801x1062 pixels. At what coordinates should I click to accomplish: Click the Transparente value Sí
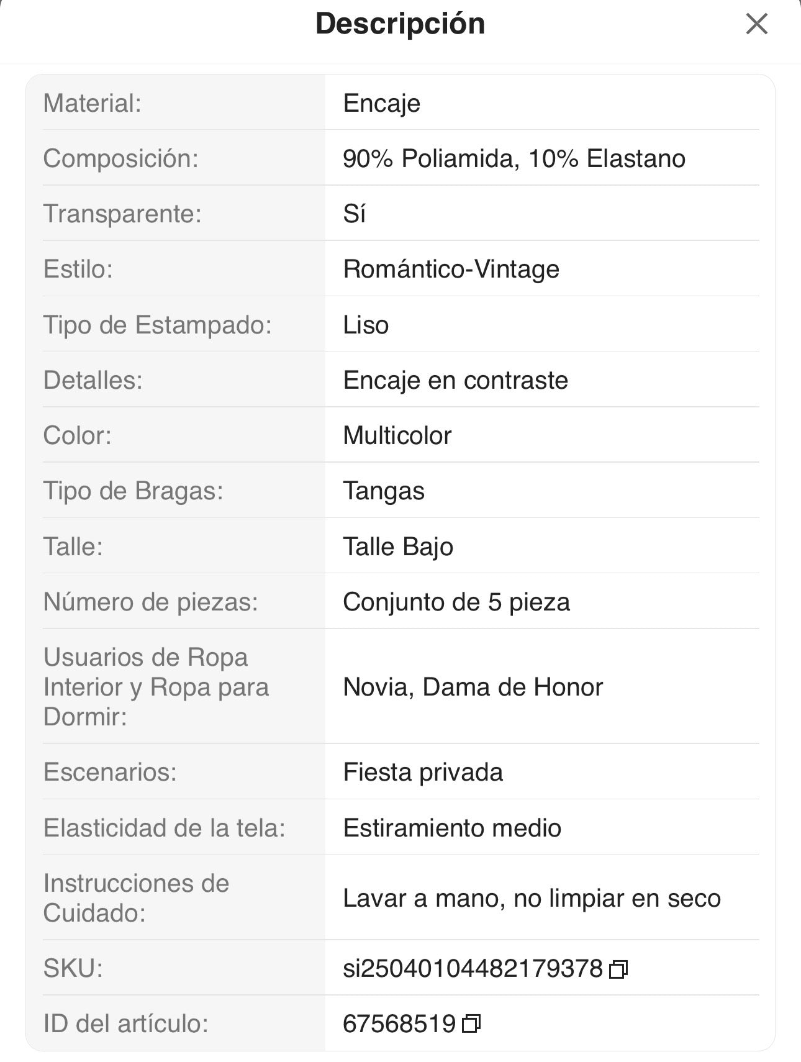[x=354, y=214]
